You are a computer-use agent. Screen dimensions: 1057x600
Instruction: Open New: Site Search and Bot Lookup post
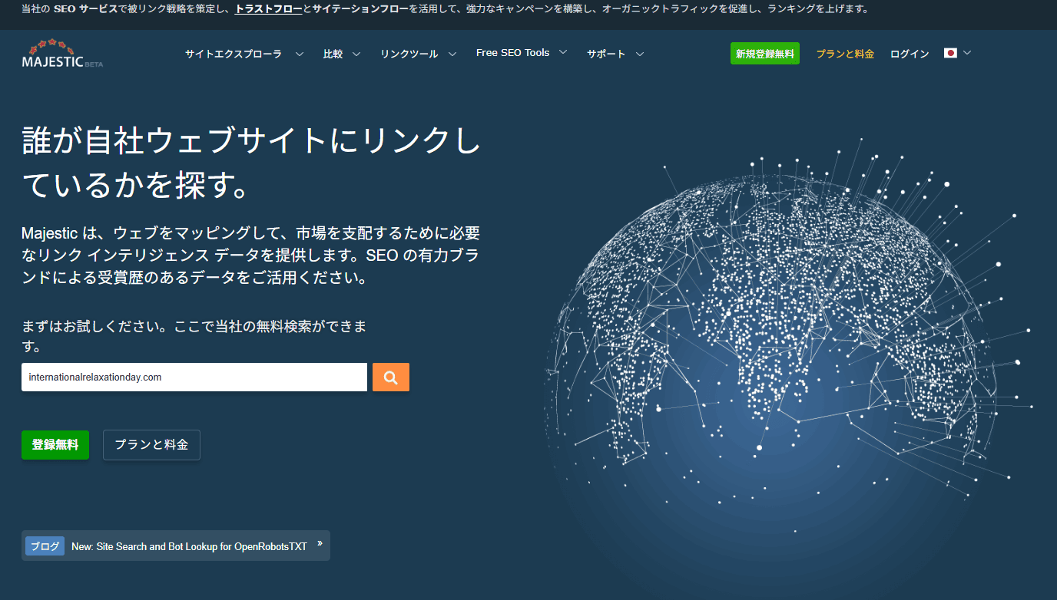pyautogui.click(x=189, y=547)
